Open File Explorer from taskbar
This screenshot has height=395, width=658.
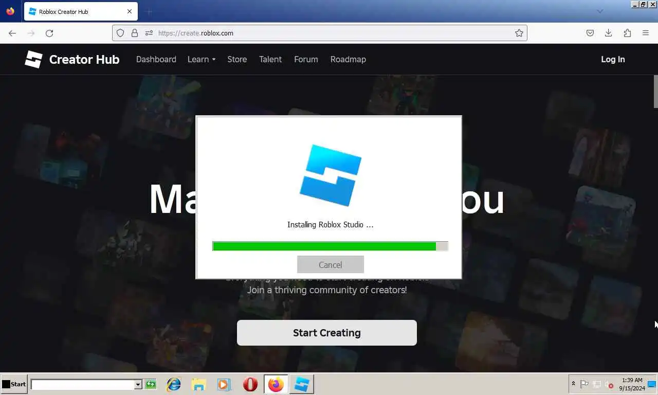(199, 384)
